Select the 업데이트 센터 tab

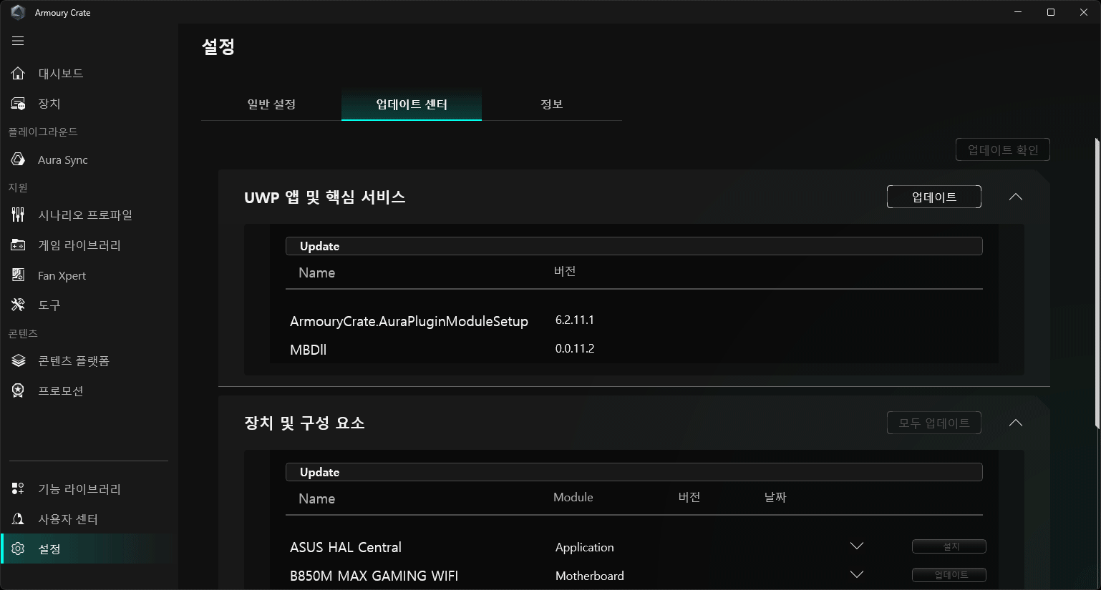tap(412, 104)
